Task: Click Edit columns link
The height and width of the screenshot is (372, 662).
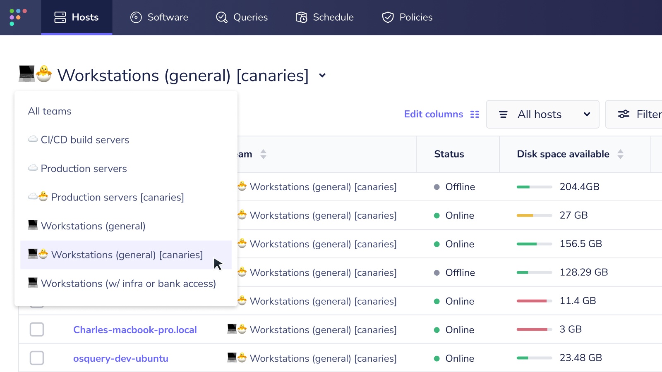Action: tap(441, 114)
